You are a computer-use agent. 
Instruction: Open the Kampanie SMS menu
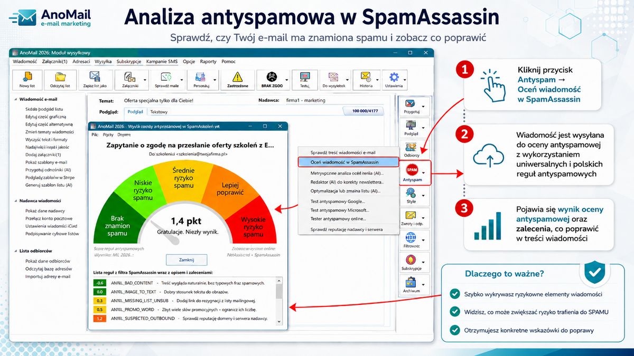pos(162,62)
